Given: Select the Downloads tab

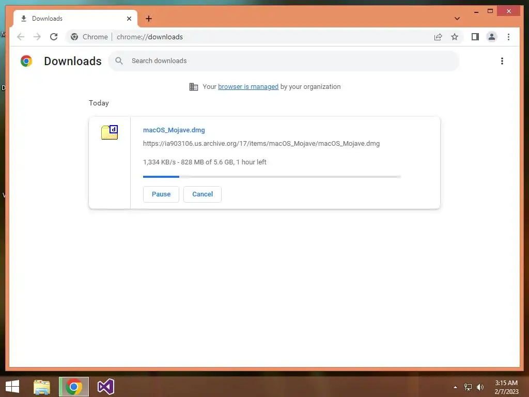Looking at the screenshot, I should (75, 19).
